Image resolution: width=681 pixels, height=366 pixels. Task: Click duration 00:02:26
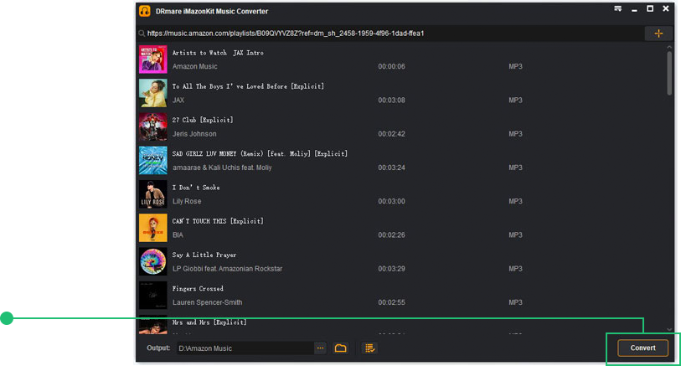point(391,235)
